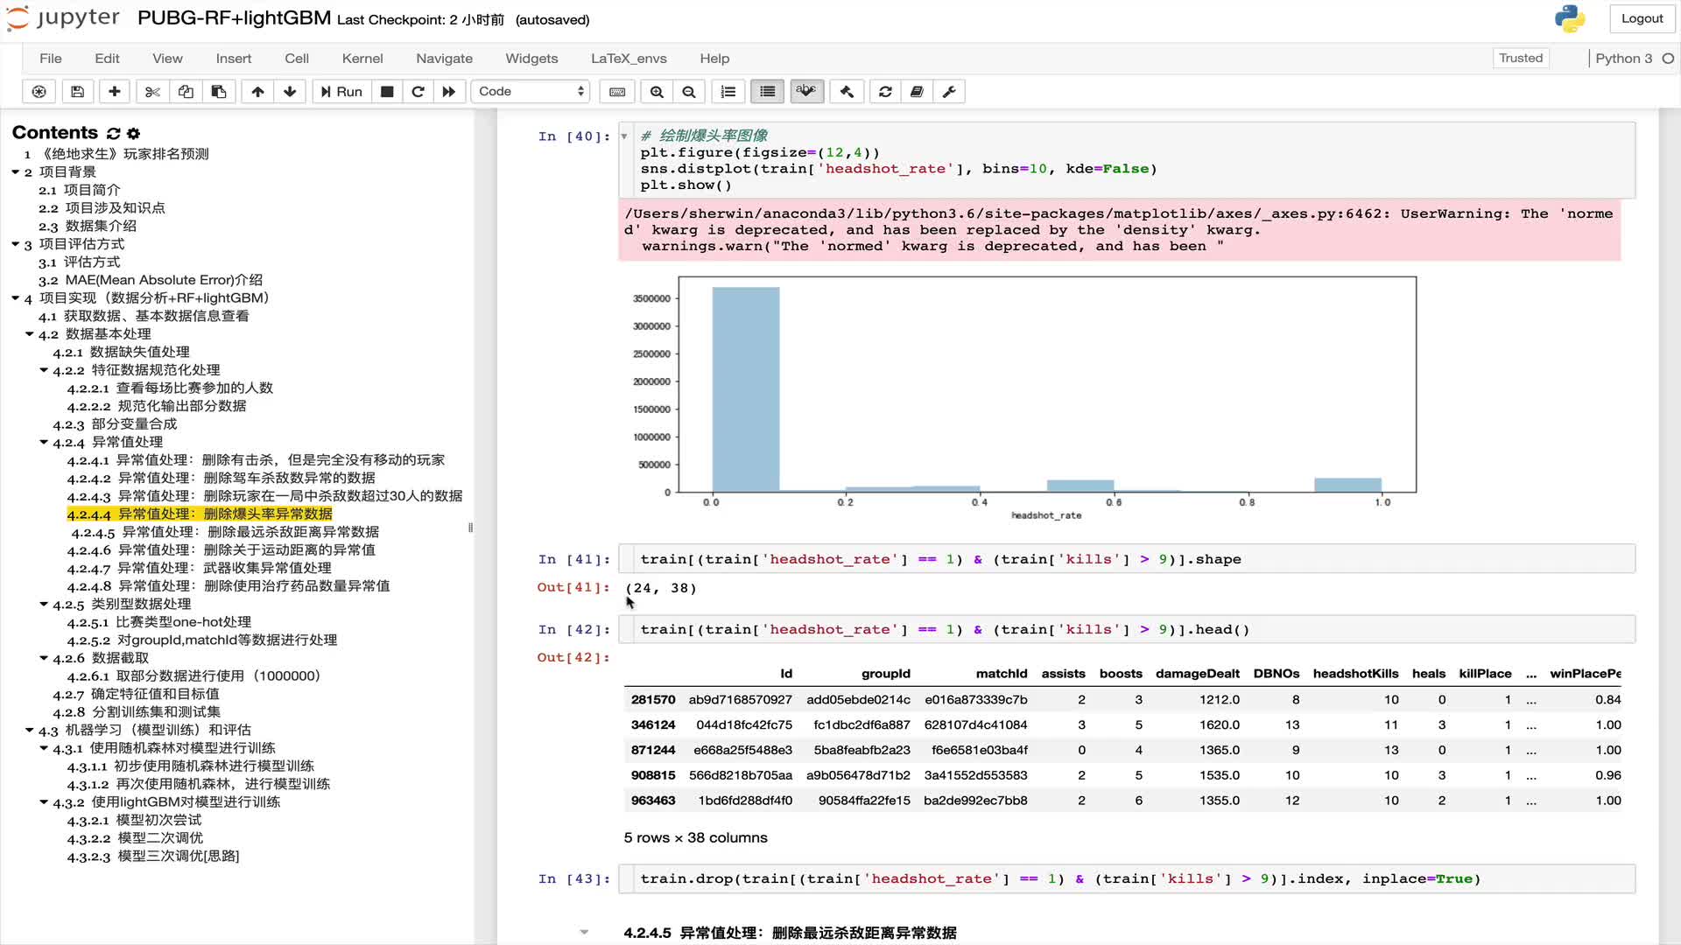
Task: Toggle the table of contents sidebar
Action: (x=768, y=91)
